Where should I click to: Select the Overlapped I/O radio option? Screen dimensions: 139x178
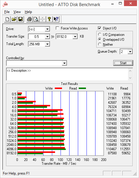coord(100,39)
